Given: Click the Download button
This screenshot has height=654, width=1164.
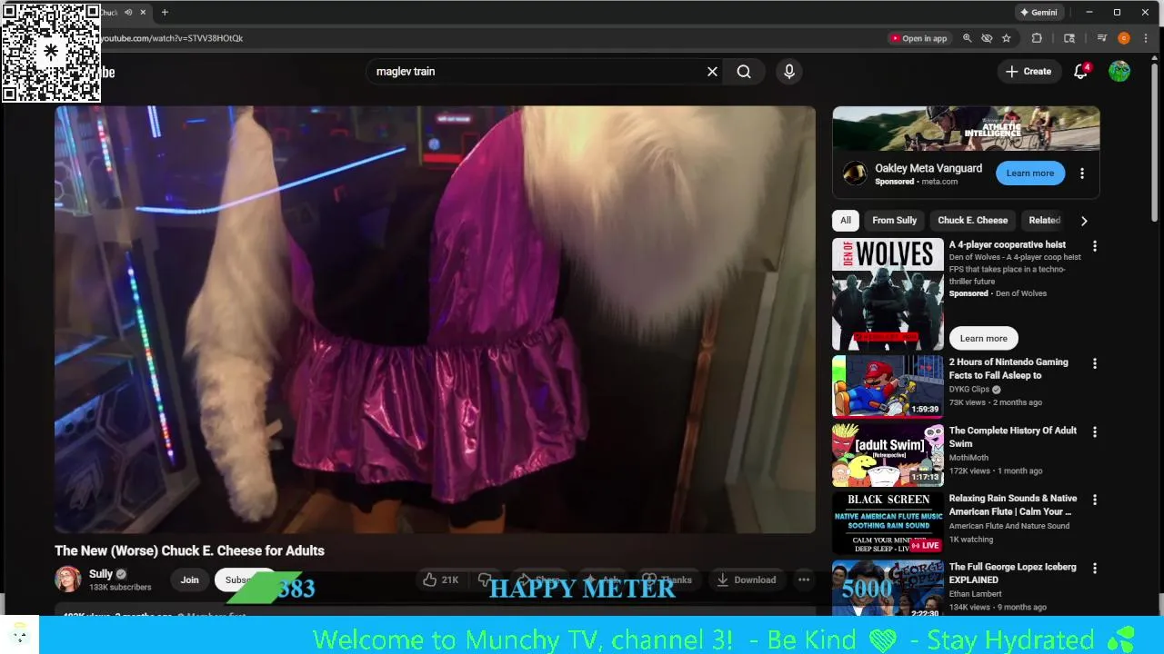Looking at the screenshot, I should (746, 580).
